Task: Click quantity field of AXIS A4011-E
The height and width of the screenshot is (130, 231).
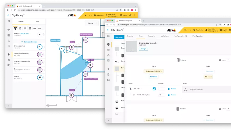Action: pos(162,89)
